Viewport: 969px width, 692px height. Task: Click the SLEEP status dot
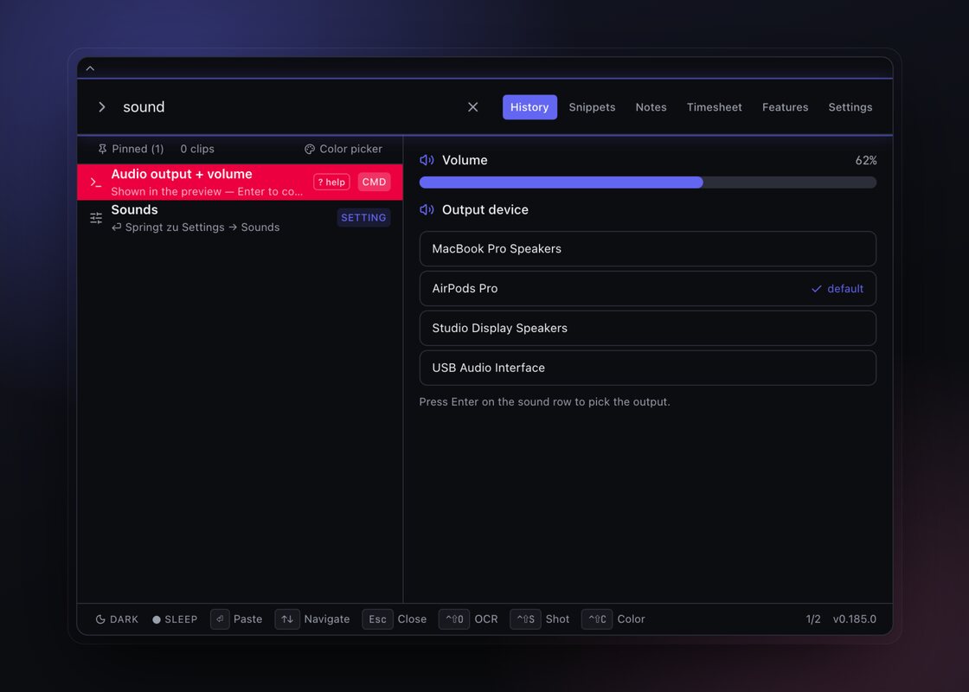[157, 619]
